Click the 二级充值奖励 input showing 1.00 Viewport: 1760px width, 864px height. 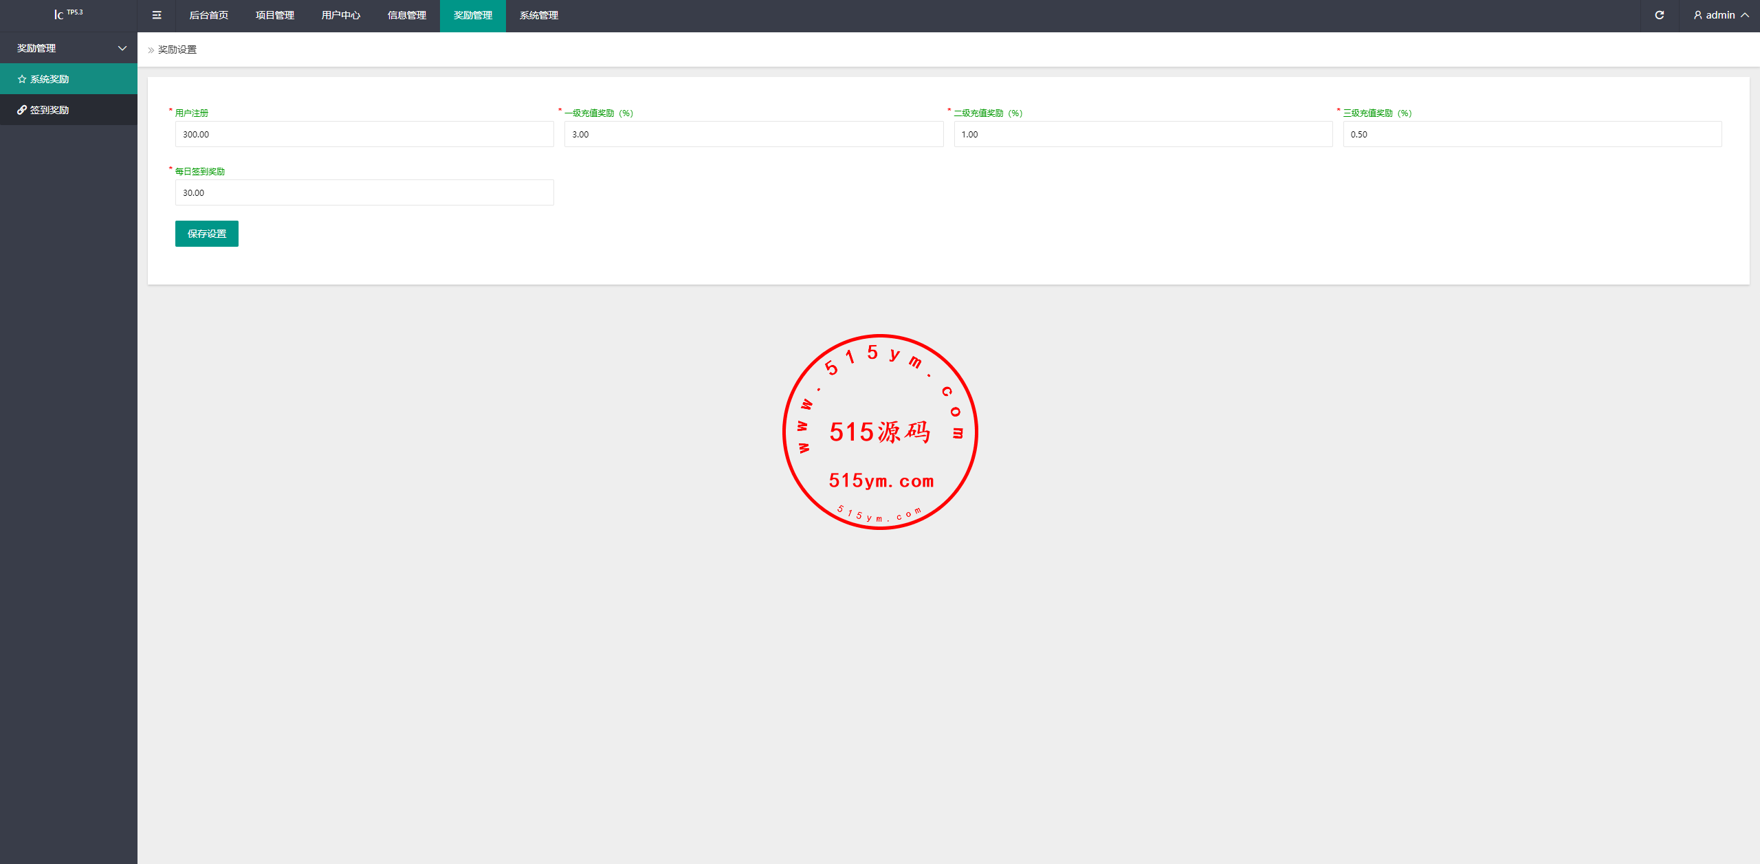[x=1142, y=134]
